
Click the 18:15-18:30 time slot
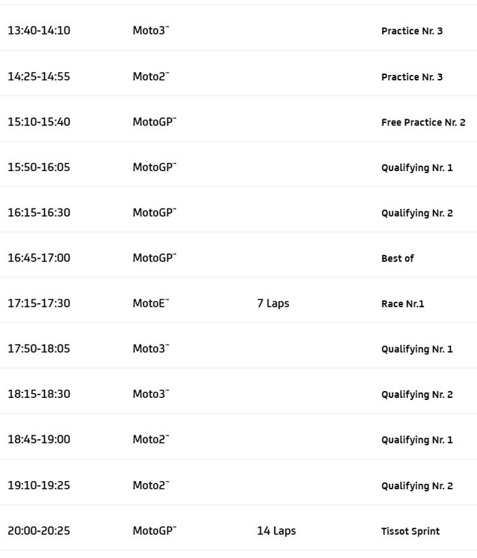coord(39,394)
